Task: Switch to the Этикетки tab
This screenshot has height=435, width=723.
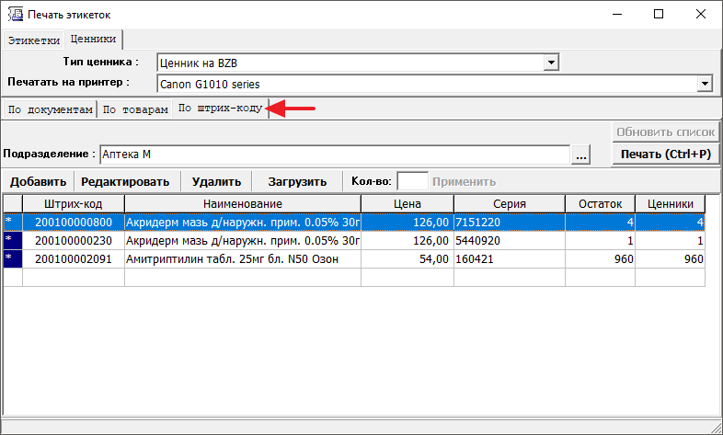Action: coord(34,40)
